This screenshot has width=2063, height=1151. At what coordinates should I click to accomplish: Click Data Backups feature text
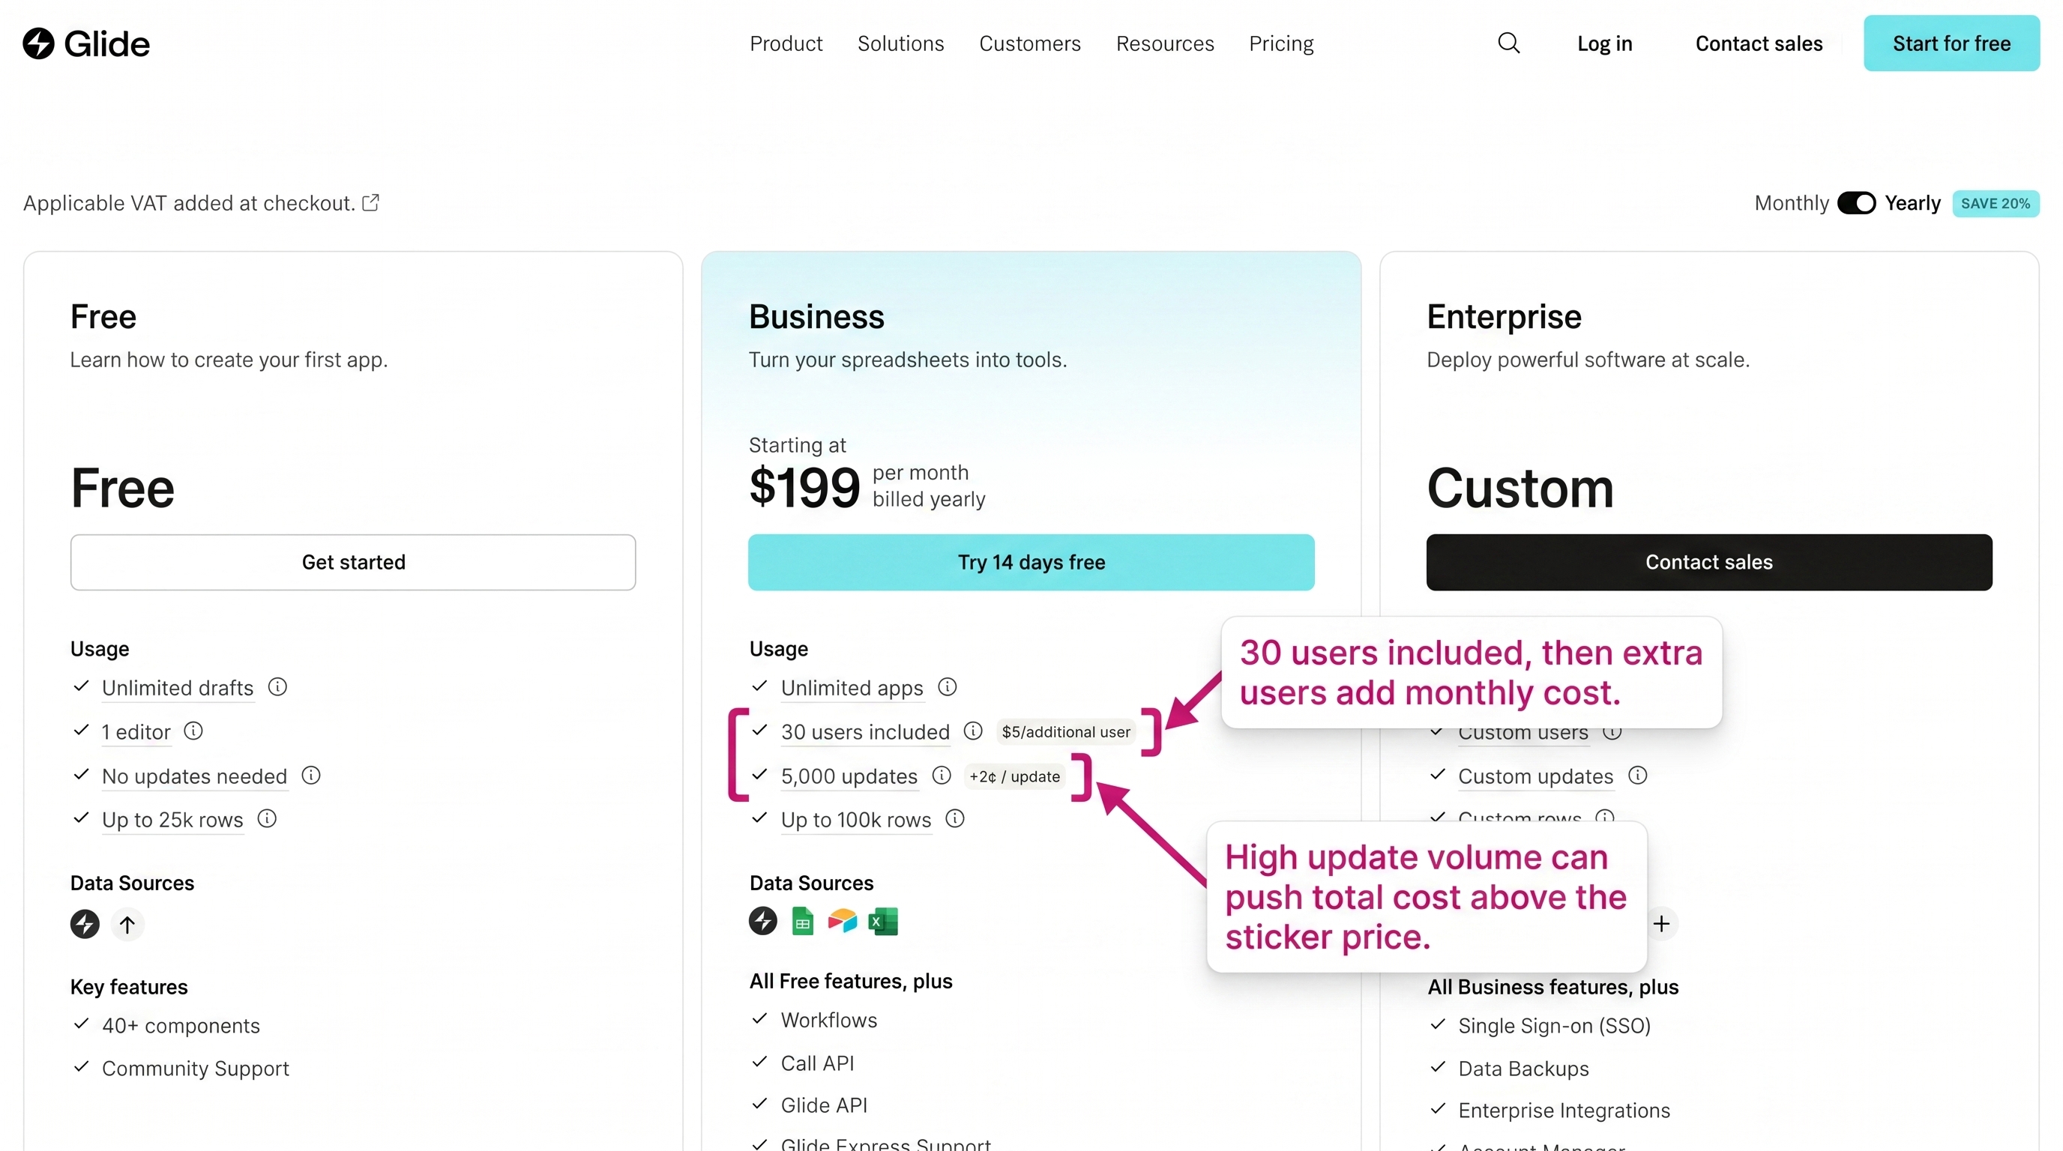[x=1523, y=1068]
